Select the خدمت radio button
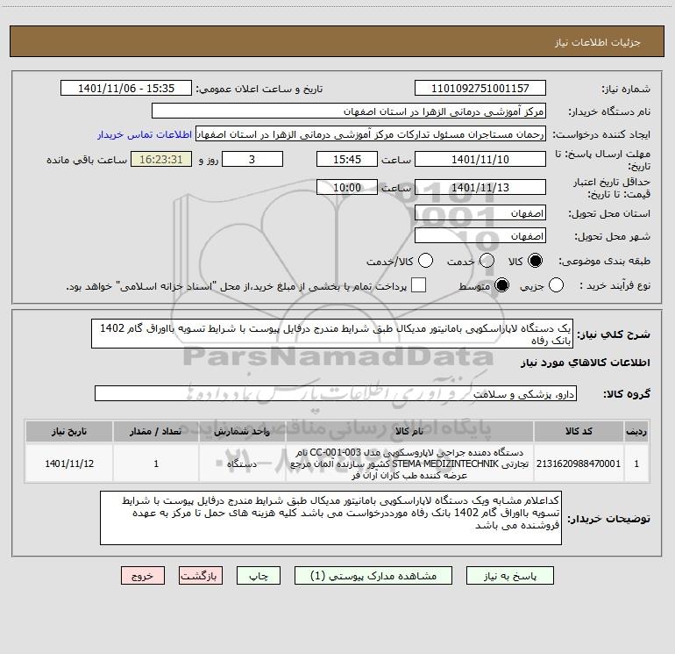This screenshot has width=675, height=654. 487,261
